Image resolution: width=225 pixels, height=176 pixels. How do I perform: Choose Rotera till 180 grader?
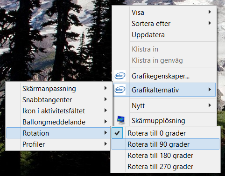pos(165,156)
